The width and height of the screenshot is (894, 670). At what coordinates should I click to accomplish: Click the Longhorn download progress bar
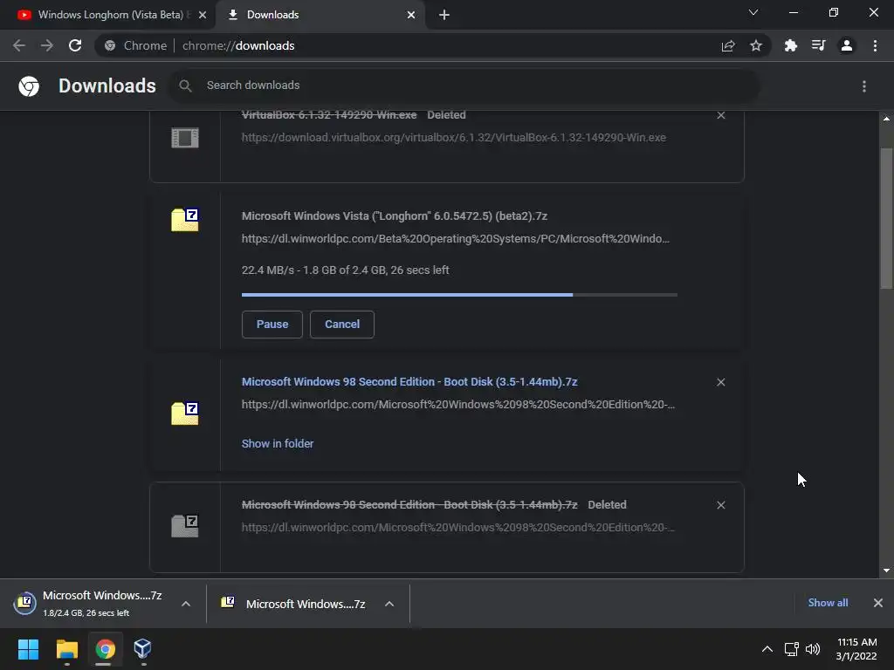coord(459,295)
